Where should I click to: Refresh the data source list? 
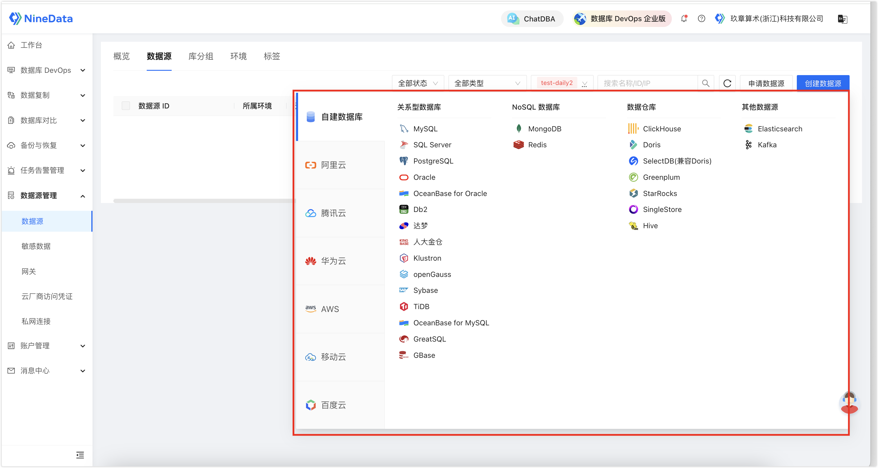tap(727, 83)
